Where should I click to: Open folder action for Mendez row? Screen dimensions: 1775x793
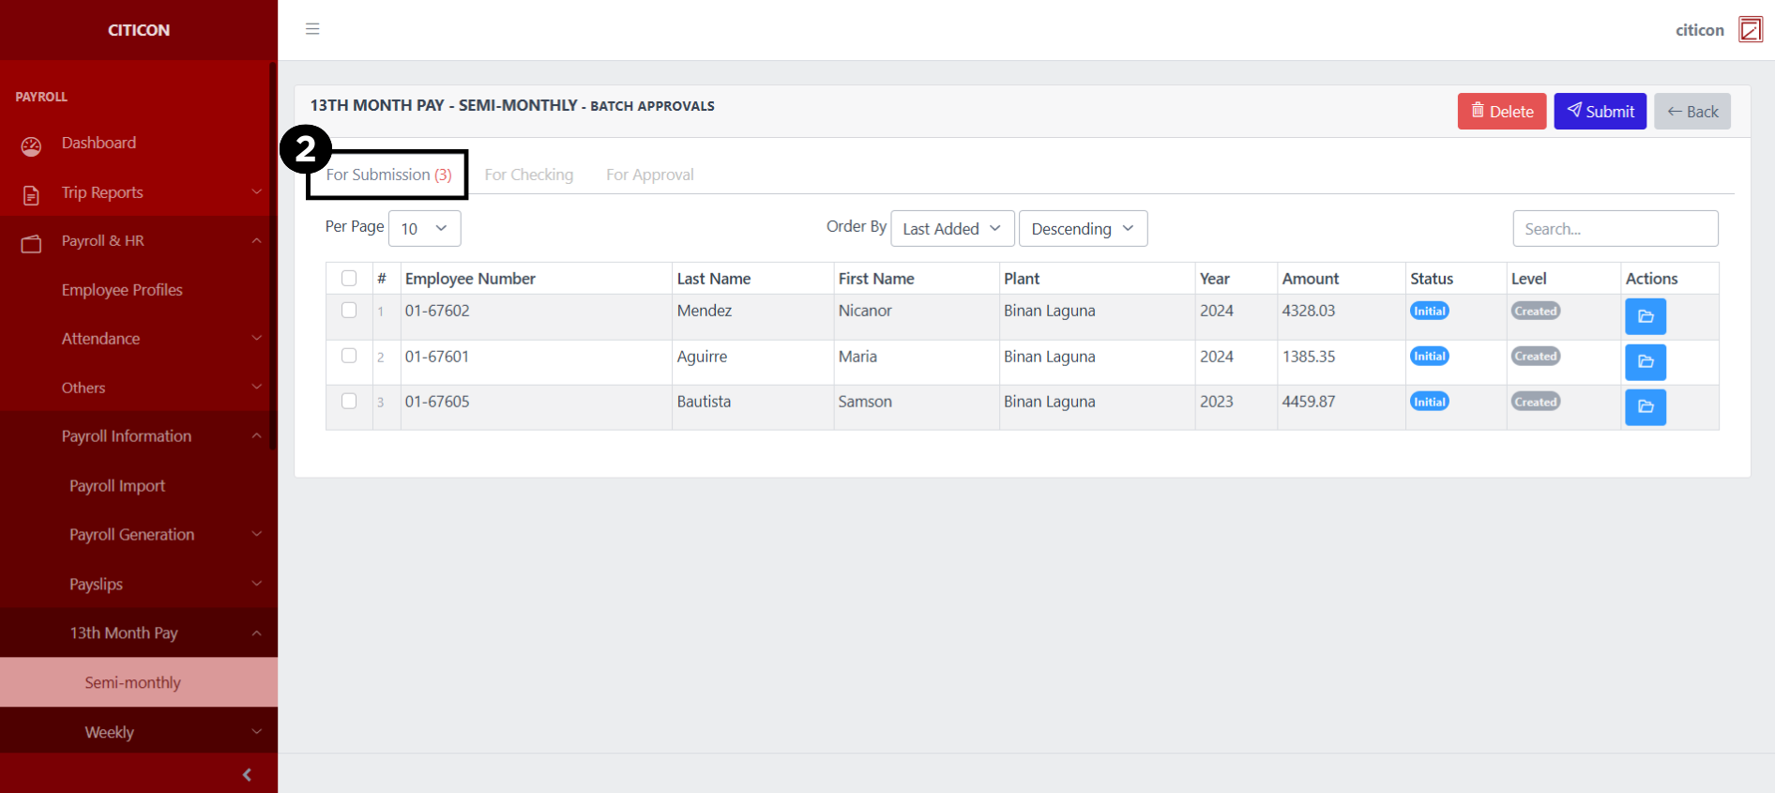pyautogui.click(x=1645, y=316)
